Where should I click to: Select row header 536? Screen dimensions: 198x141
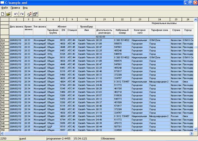5,82
